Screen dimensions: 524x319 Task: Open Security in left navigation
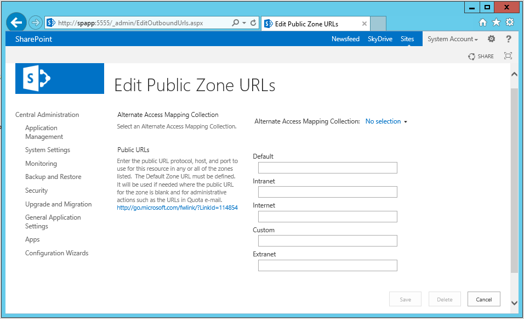tap(36, 191)
